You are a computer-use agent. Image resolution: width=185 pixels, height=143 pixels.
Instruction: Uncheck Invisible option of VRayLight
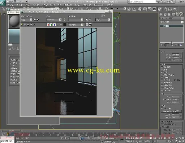click(x=162, y=73)
